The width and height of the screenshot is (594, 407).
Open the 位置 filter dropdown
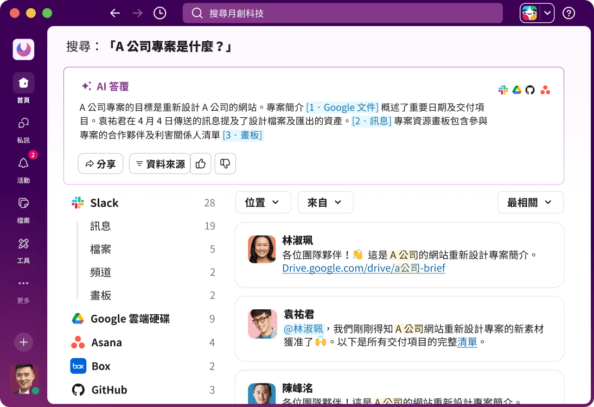(x=263, y=202)
